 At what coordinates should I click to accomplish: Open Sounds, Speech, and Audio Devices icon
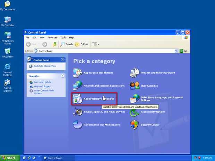(77, 111)
